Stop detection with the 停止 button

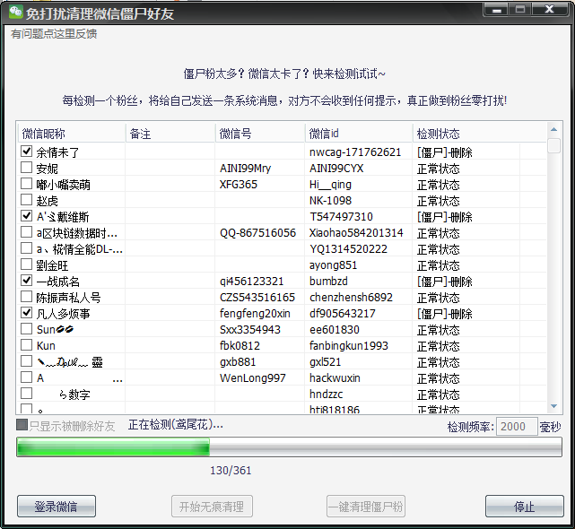coord(524,507)
